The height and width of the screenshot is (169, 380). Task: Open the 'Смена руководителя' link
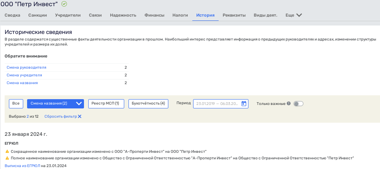tap(26, 68)
